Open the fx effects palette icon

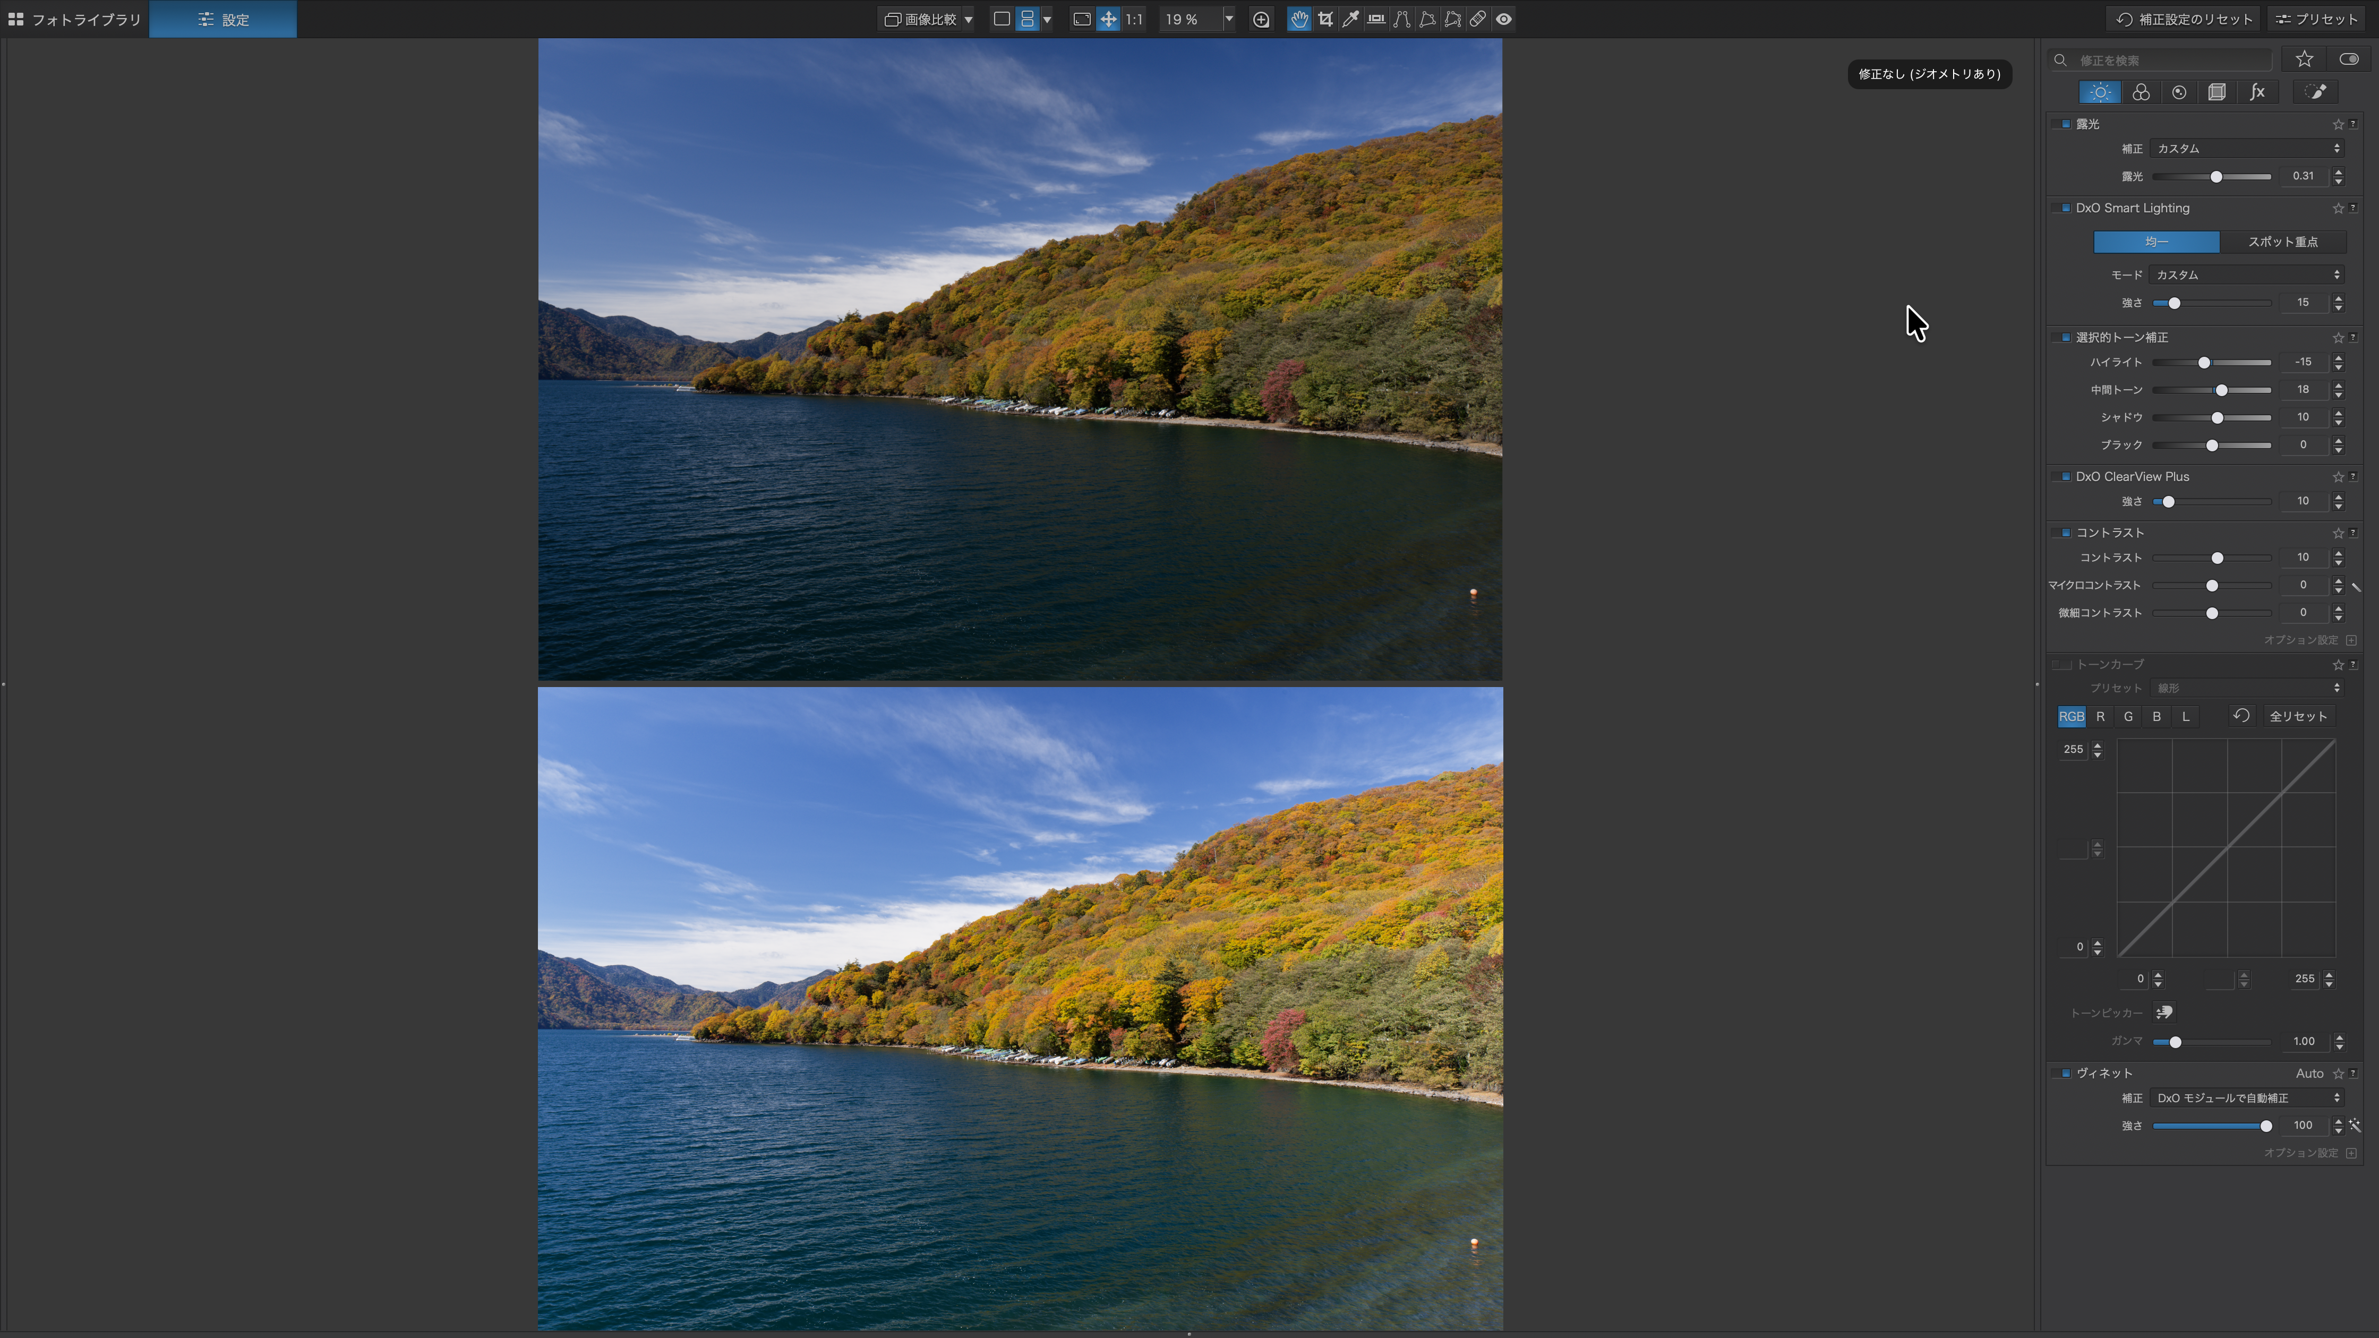pyautogui.click(x=2257, y=92)
